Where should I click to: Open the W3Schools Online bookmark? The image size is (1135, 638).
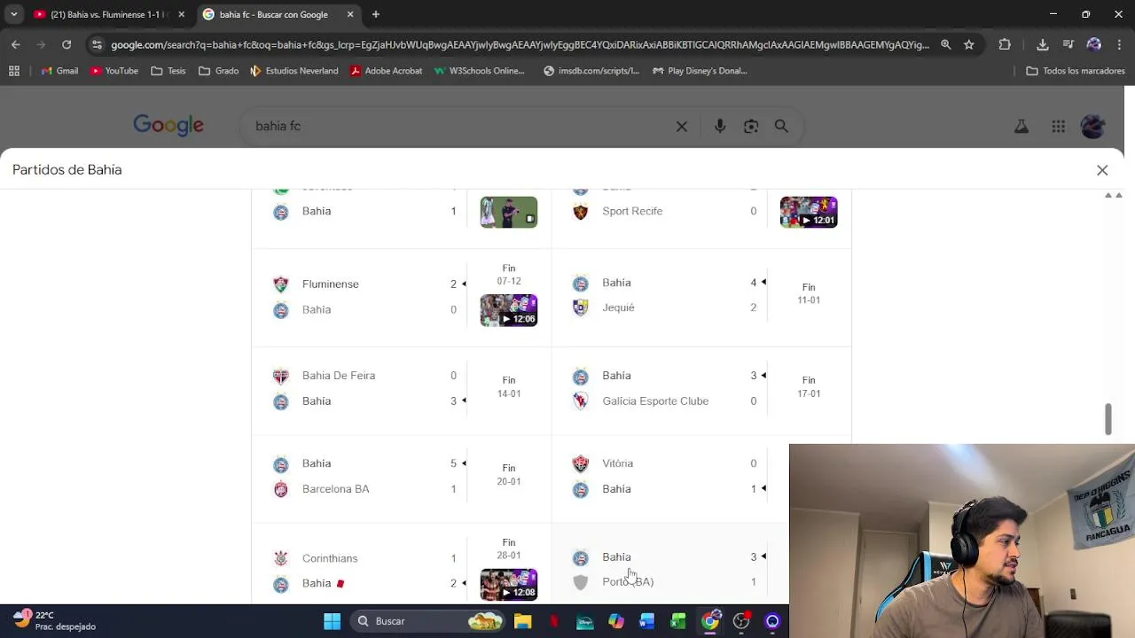point(480,71)
